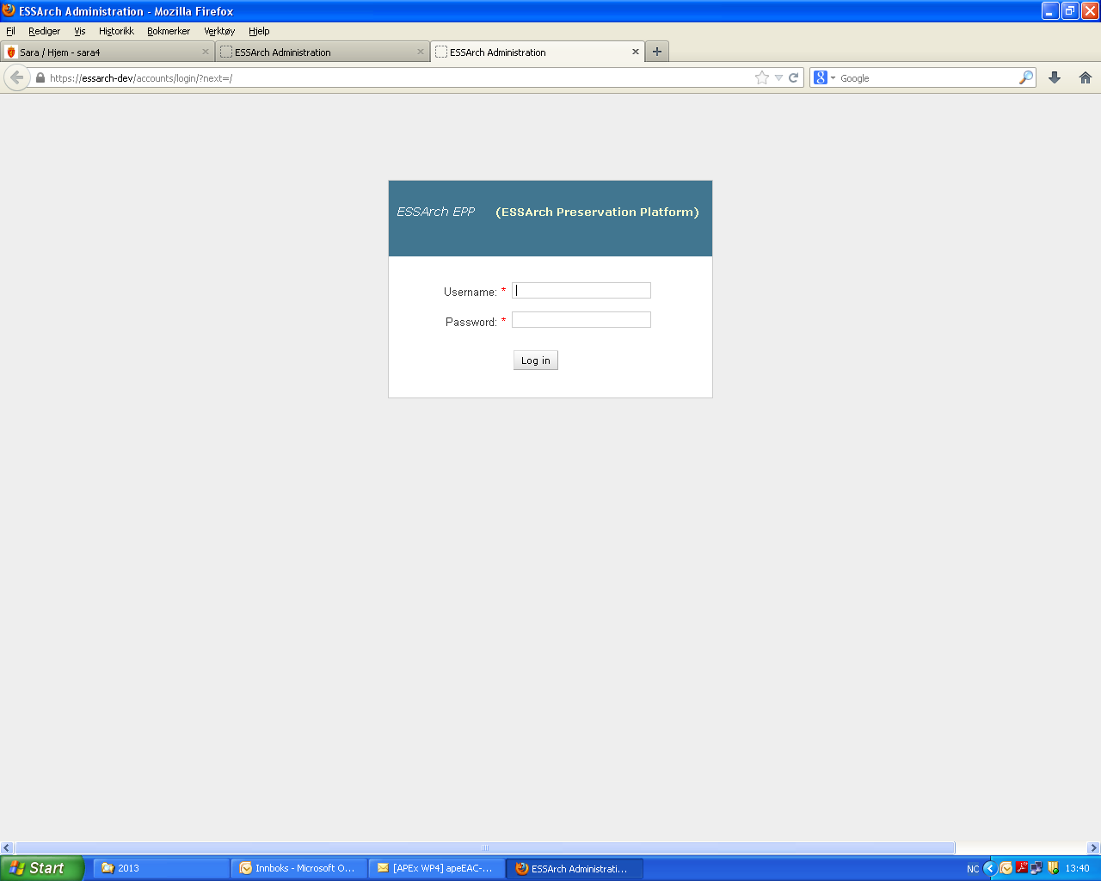The image size is (1101, 881).
Task: Open the Historikk menu
Action: pos(116,31)
